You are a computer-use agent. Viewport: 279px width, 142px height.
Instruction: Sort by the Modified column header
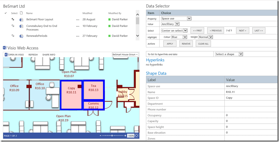tap(87, 13)
